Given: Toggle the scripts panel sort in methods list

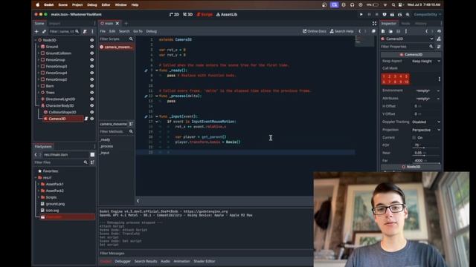Looking at the screenshot, I should click(131, 124).
